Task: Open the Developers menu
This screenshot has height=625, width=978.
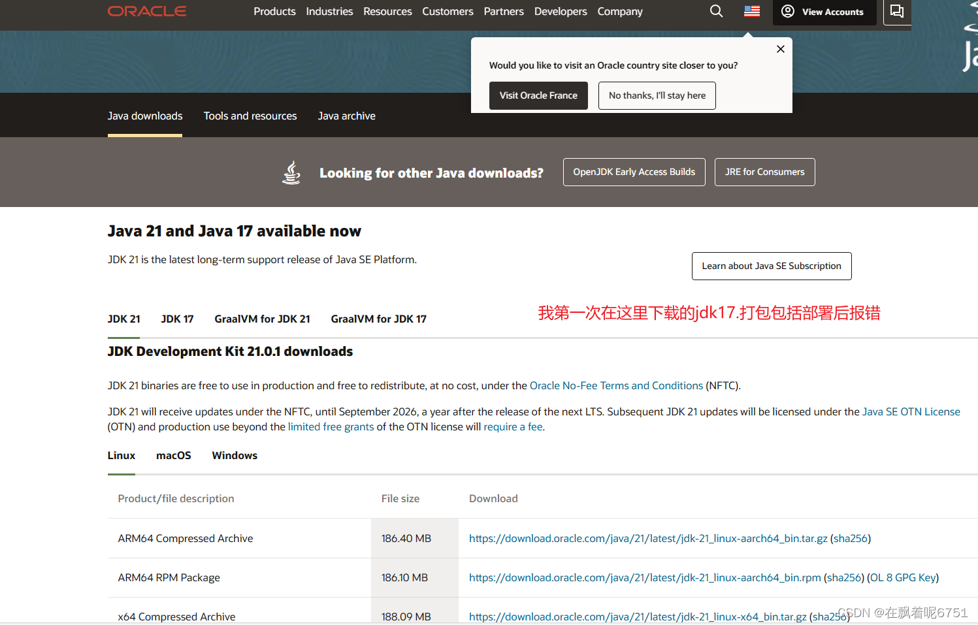Action: point(560,11)
